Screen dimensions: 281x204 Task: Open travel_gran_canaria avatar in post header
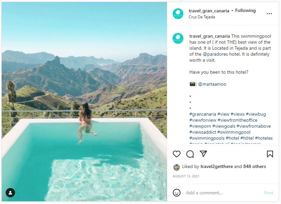[178, 14]
